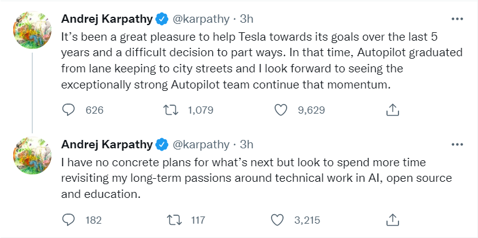Open @karpathy handle on the first tweet

pyautogui.click(x=201, y=19)
